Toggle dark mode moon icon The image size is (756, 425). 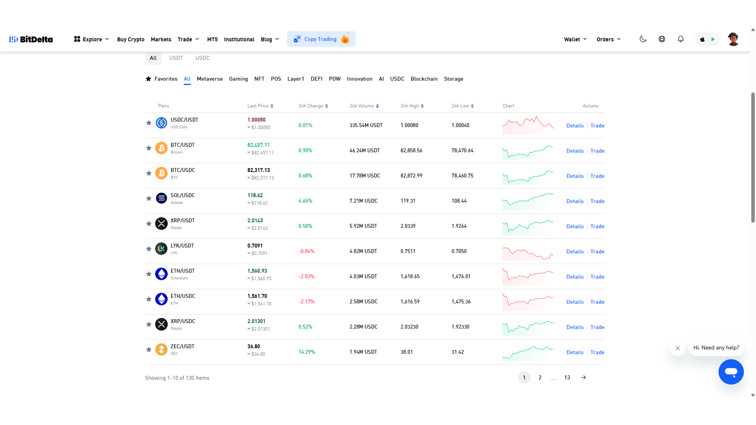643,39
